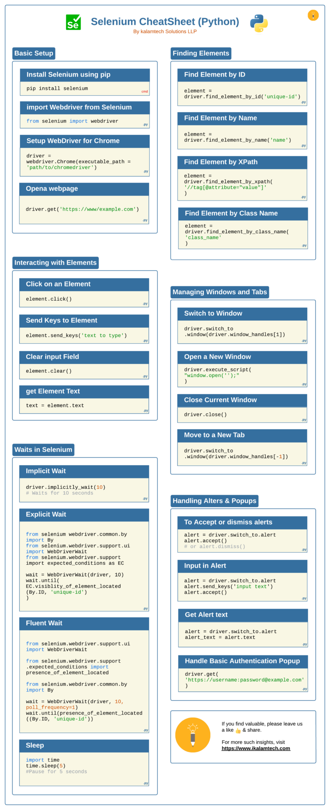Click the small orange circle icon top-right

click(x=313, y=15)
